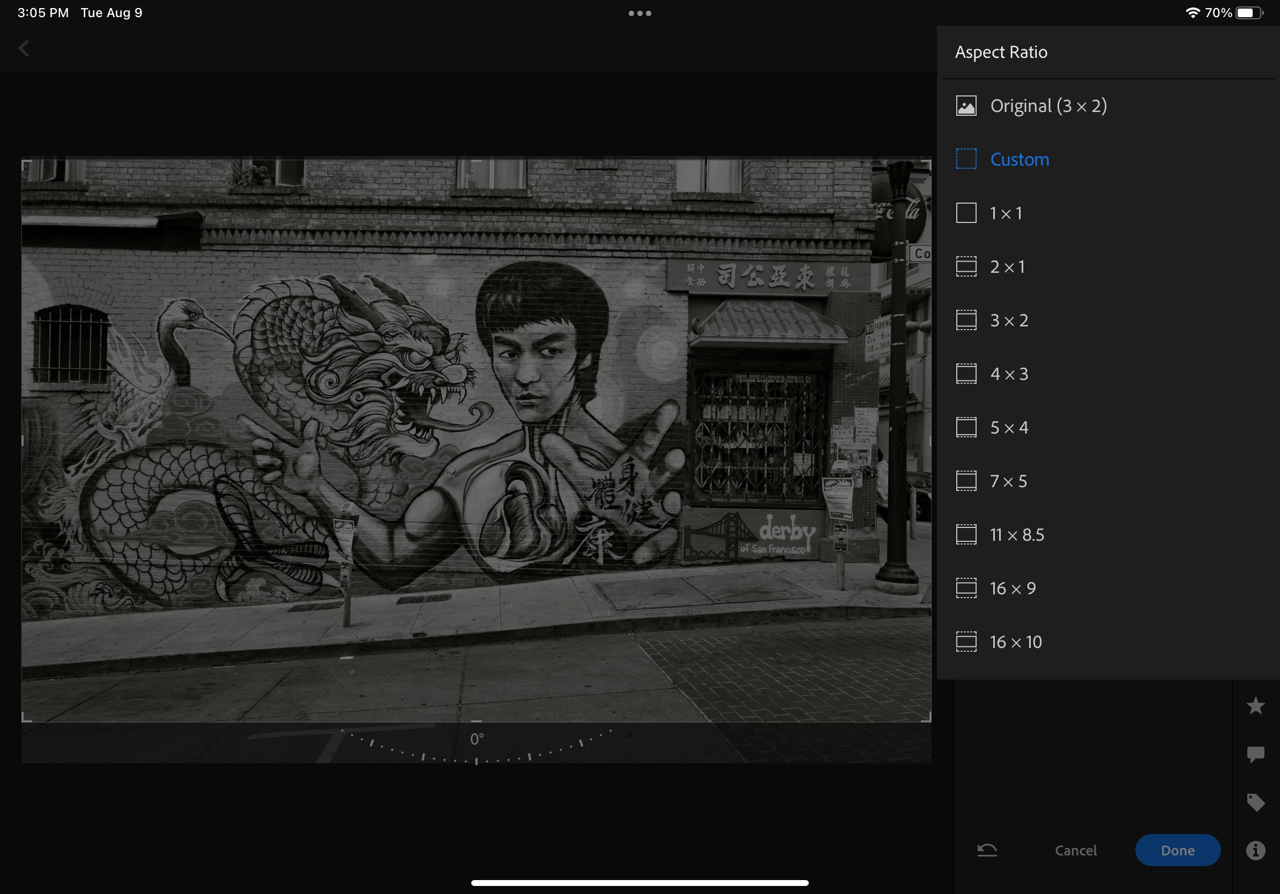This screenshot has width=1280, height=894.
Task: Select the 11 × 8.5 ratio option
Action: click(x=1016, y=534)
